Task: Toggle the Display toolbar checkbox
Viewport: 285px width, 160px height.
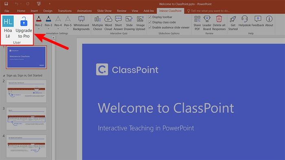Action: pos(150,17)
